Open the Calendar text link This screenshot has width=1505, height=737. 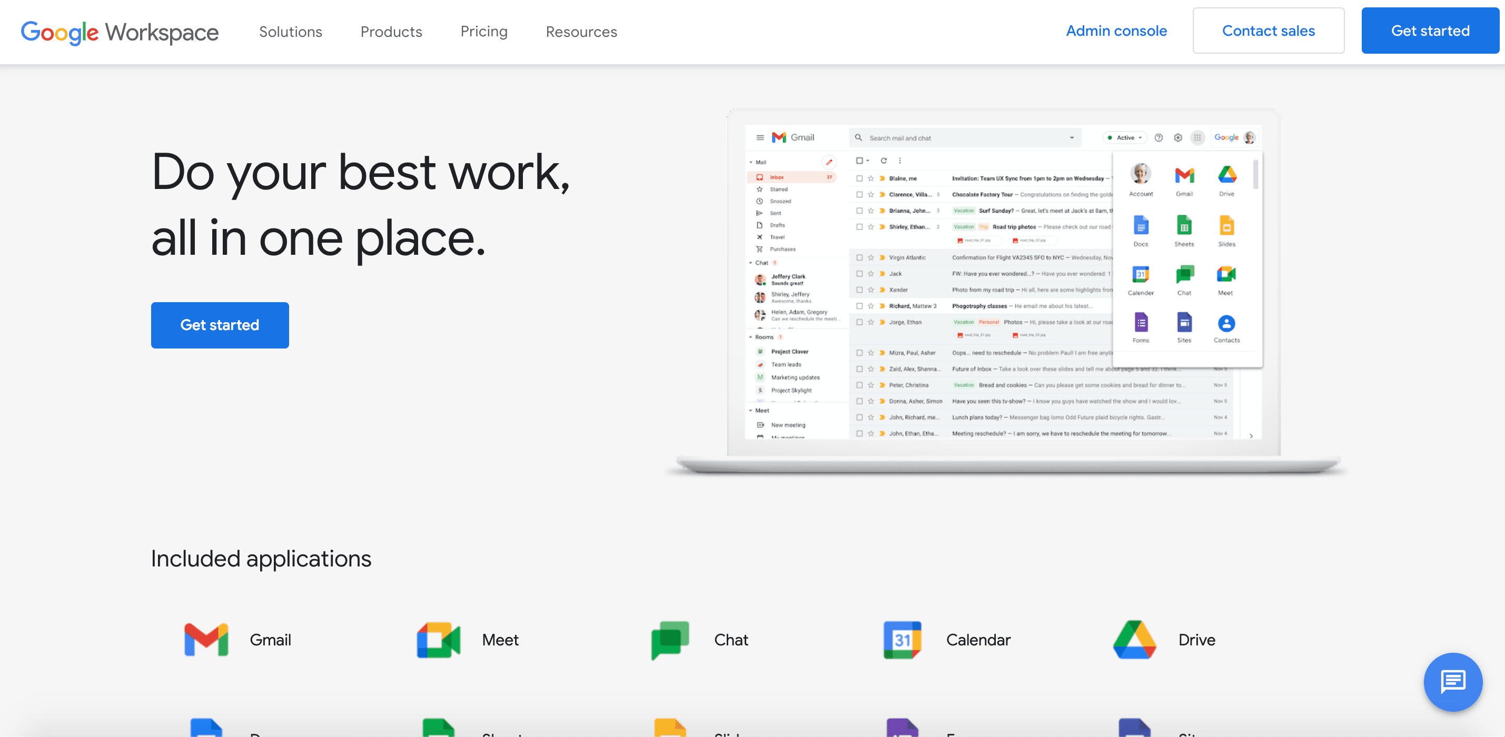978,640
